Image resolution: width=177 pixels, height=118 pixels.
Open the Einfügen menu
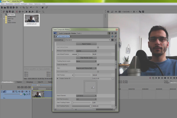tap(24, 4)
